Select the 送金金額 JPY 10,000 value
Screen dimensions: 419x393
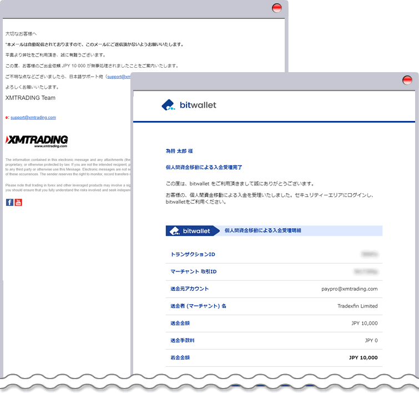point(365,323)
